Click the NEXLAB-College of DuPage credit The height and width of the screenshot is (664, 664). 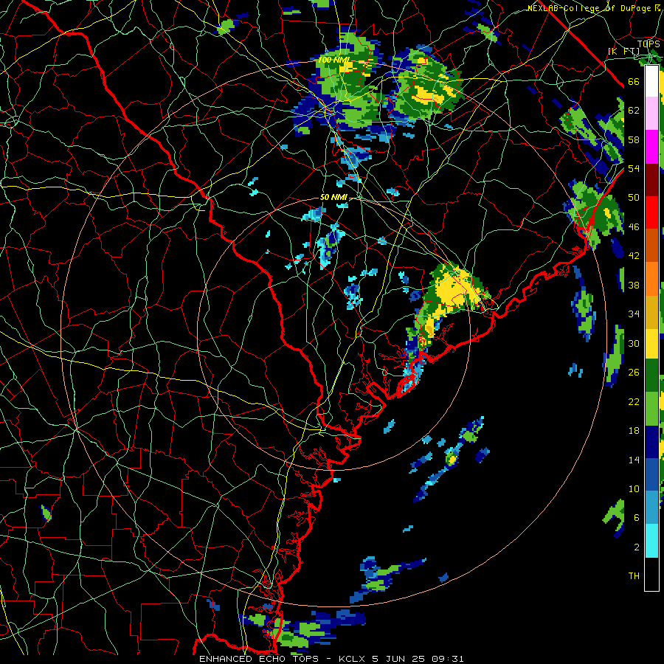coord(593,8)
